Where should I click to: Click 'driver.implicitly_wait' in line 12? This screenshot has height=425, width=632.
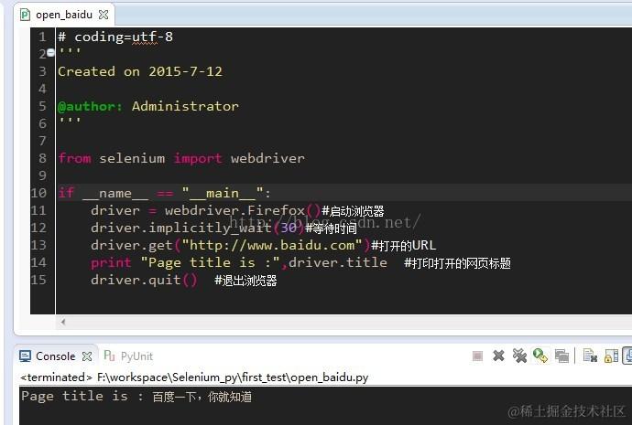181,228
